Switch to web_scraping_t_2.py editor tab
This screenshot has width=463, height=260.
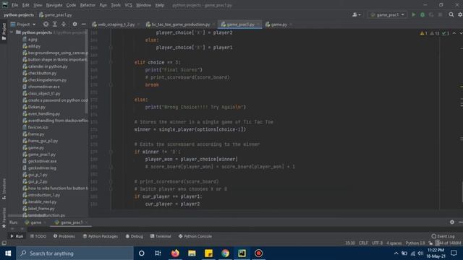116,25
